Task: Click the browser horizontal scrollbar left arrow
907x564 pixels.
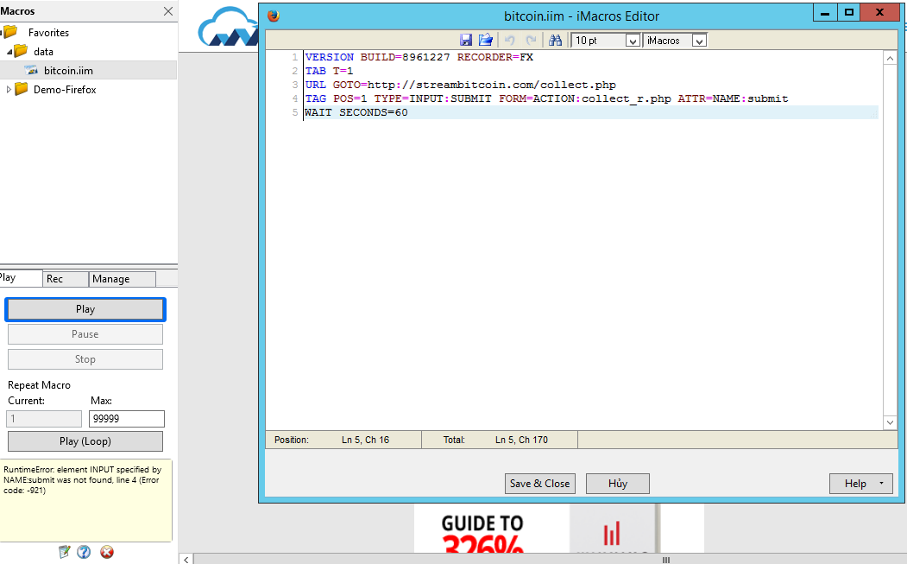Action: tap(186, 560)
